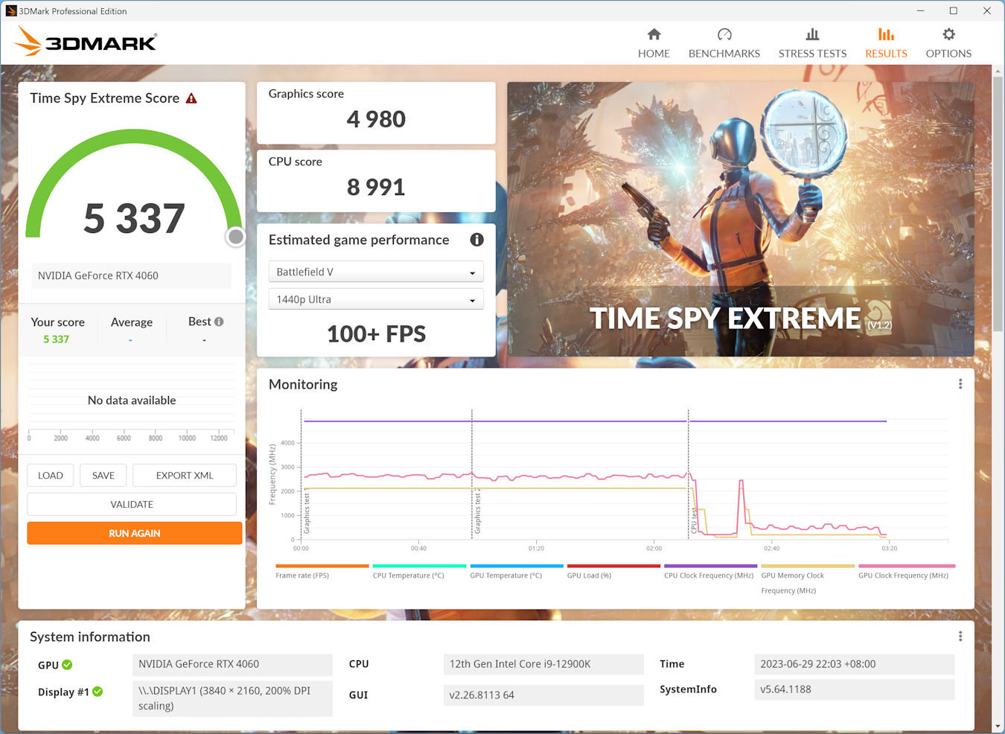This screenshot has height=734, width=1005.
Task: Open the Benchmarks gauge icon
Action: 724,34
